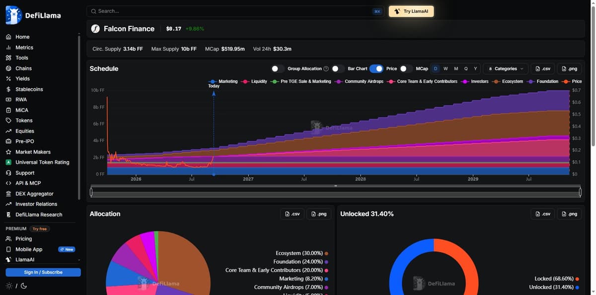This screenshot has height=295, width=596.
Task: Open DefiLlama Research
Action: tap(39, 215)
